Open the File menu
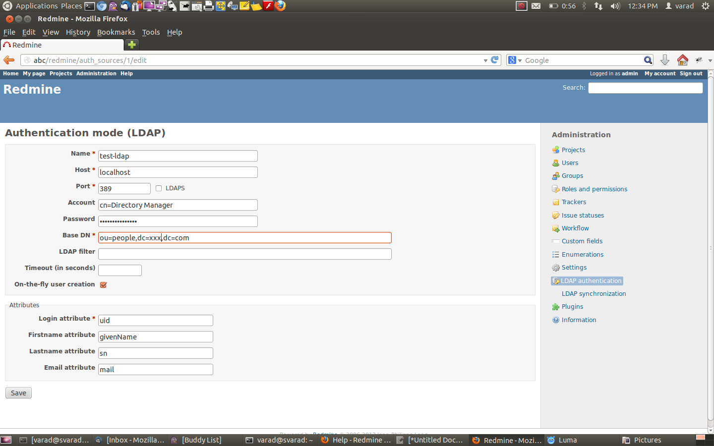 9,32
